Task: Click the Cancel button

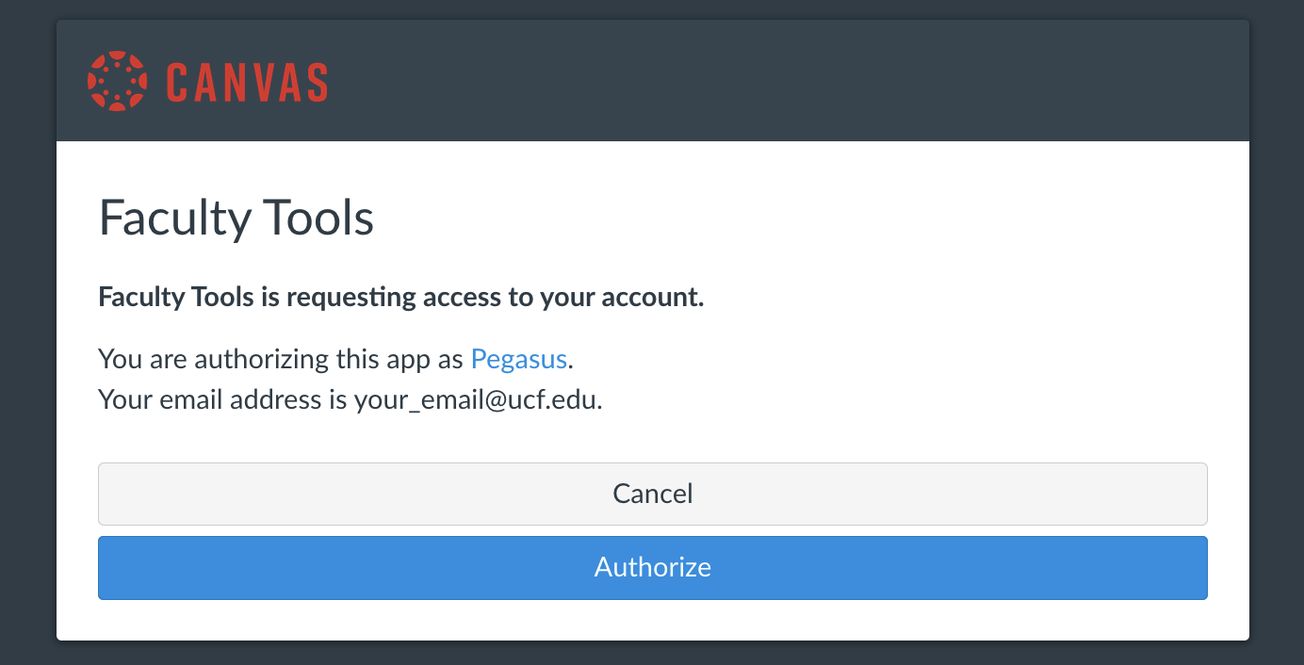Action: 653,494
